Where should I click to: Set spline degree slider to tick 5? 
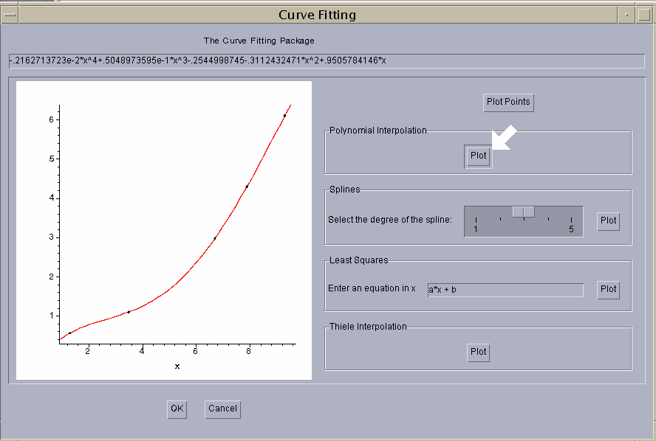click(x=572, y=220)
